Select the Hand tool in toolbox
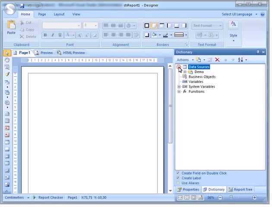 pos(7,60)
